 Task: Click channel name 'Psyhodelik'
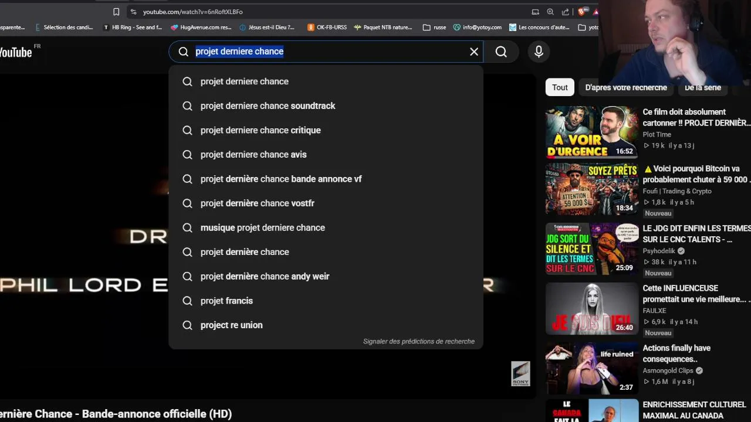[659, 251]
